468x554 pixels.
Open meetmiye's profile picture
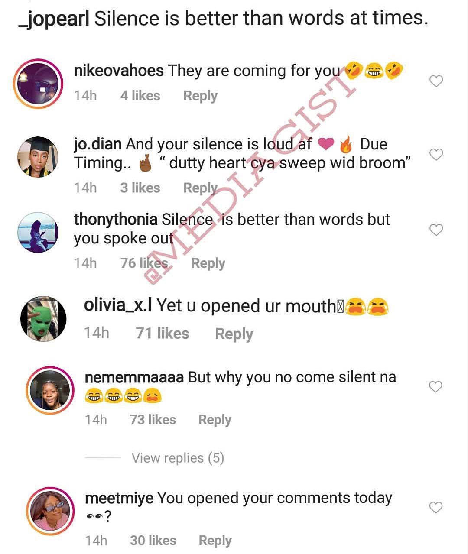click(x=50, y=511)
